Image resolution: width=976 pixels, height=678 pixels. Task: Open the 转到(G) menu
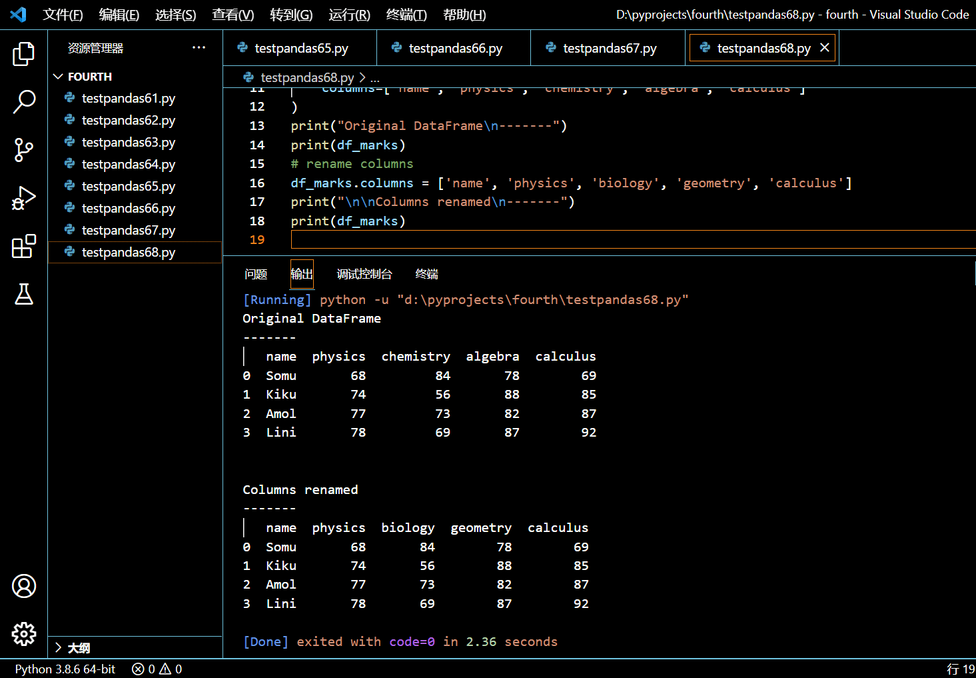tap(292, 15)
